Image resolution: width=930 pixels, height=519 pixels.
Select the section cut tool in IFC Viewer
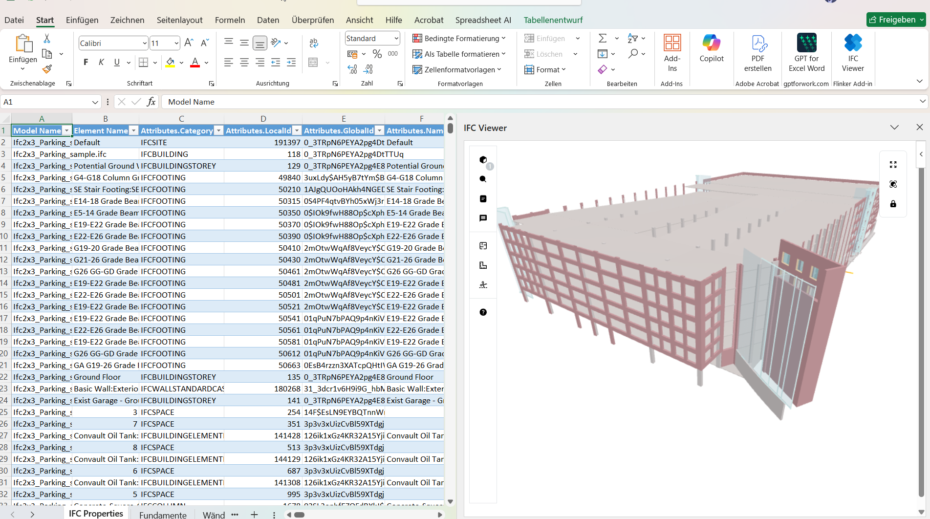[483, 285]
